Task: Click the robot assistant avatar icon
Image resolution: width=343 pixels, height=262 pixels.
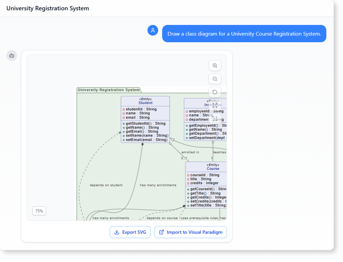Action: [12, 56]
